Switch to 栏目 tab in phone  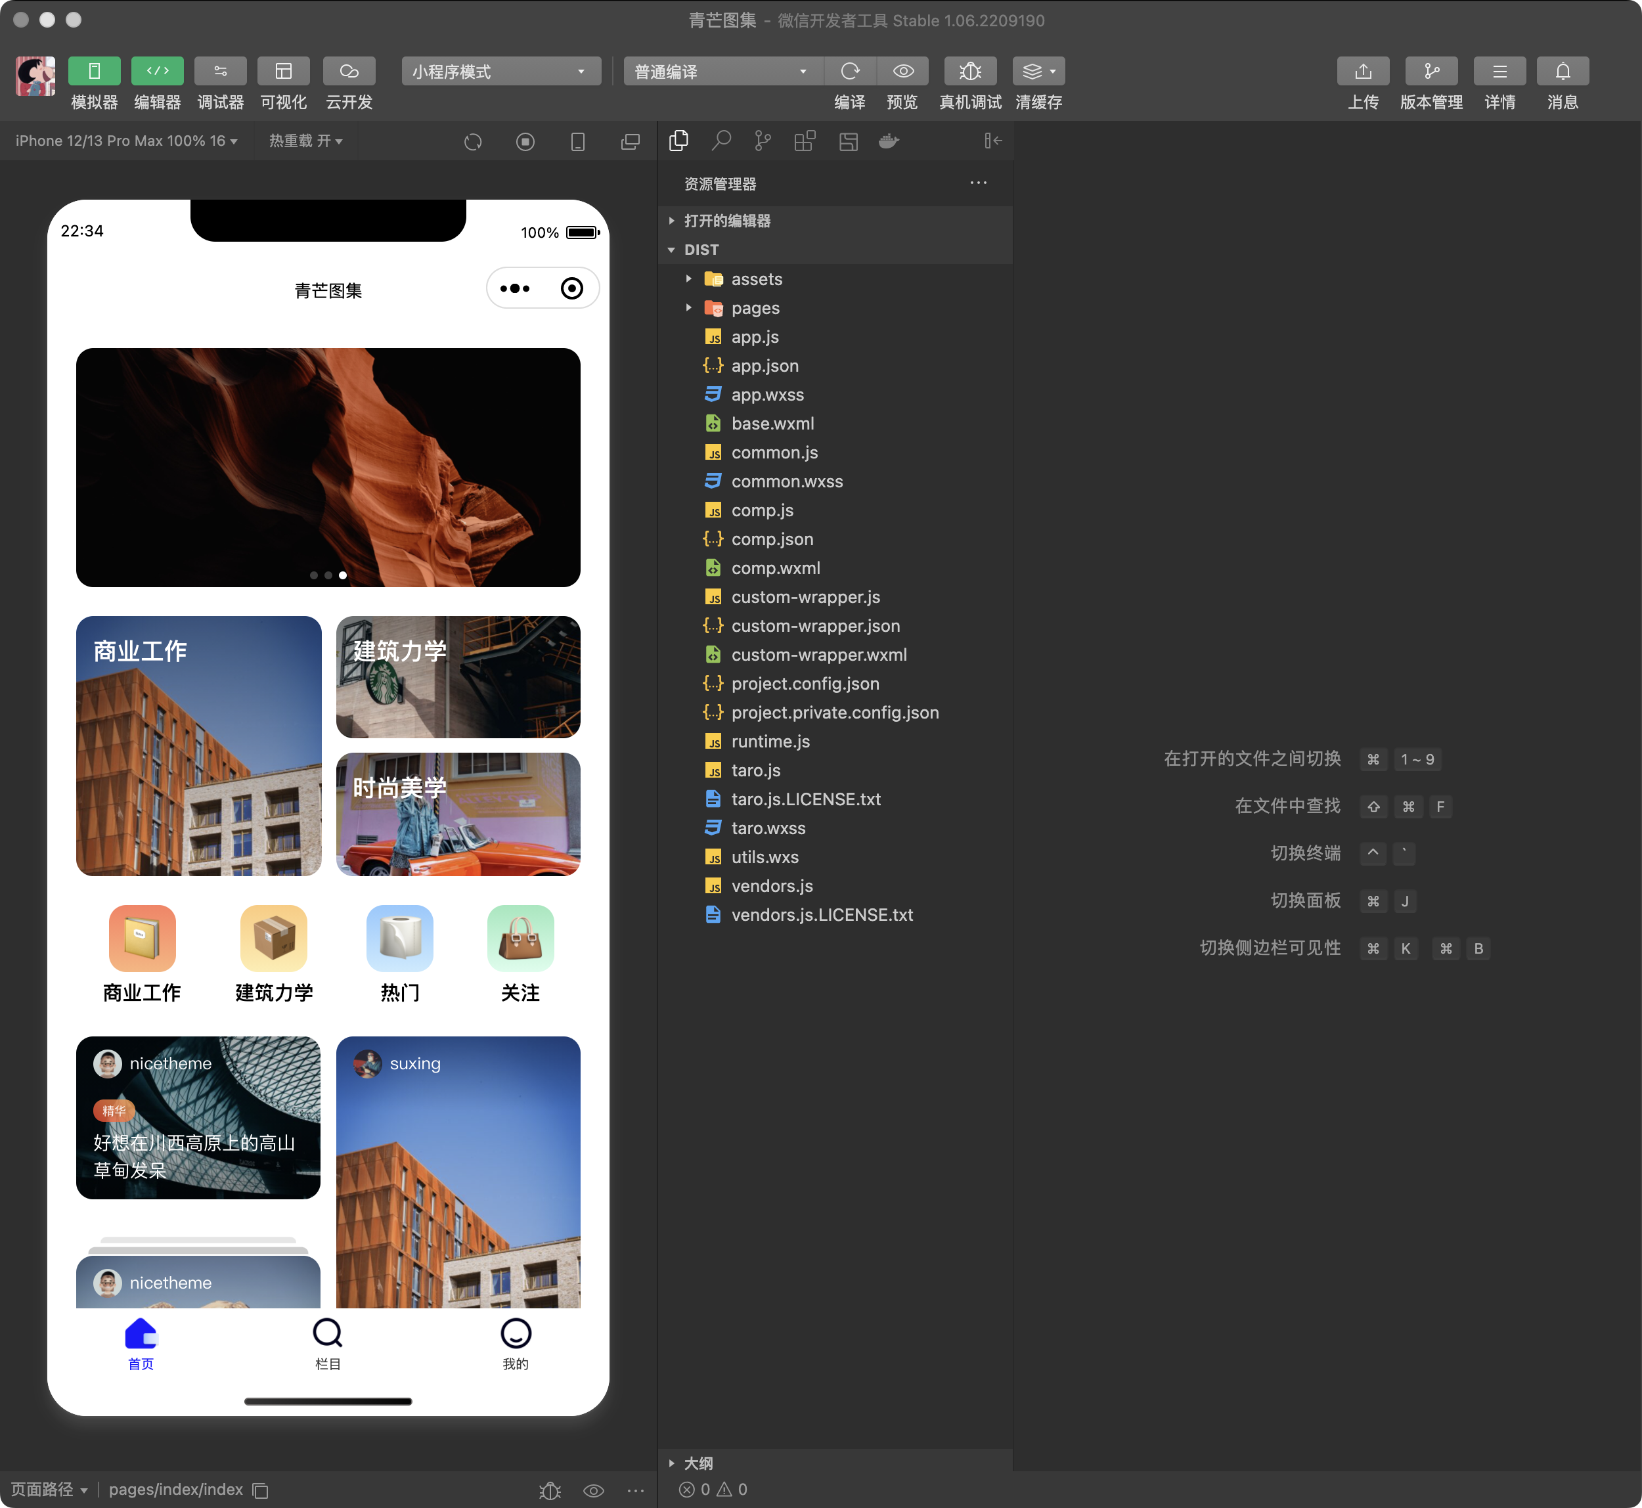[x=327, y=1344]
